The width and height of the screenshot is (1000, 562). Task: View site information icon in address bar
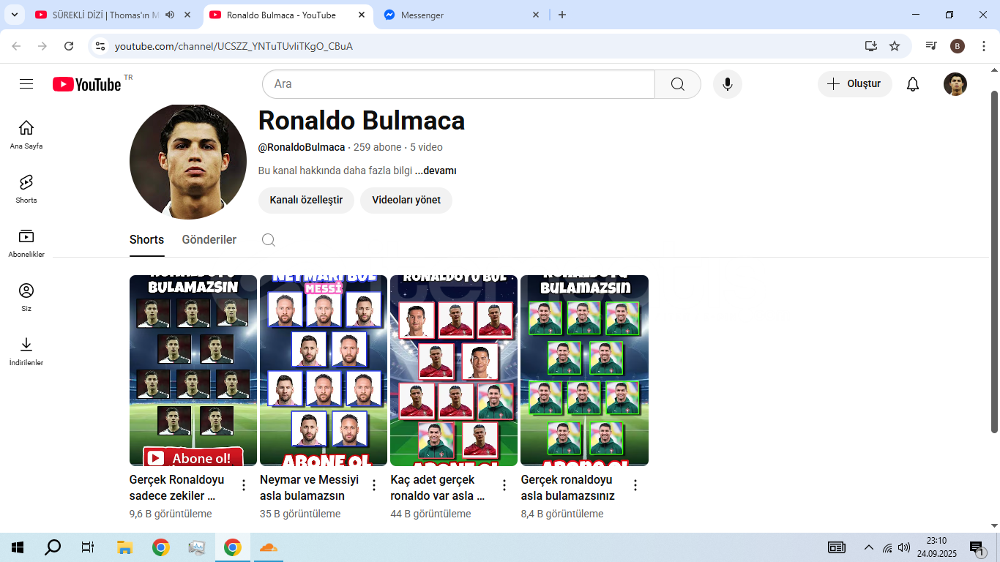[100, 46]
